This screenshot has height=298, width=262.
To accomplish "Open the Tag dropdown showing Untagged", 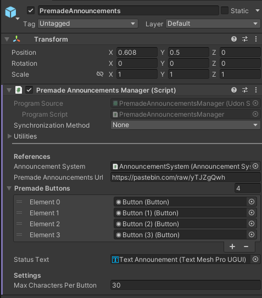I will point(88,24).
